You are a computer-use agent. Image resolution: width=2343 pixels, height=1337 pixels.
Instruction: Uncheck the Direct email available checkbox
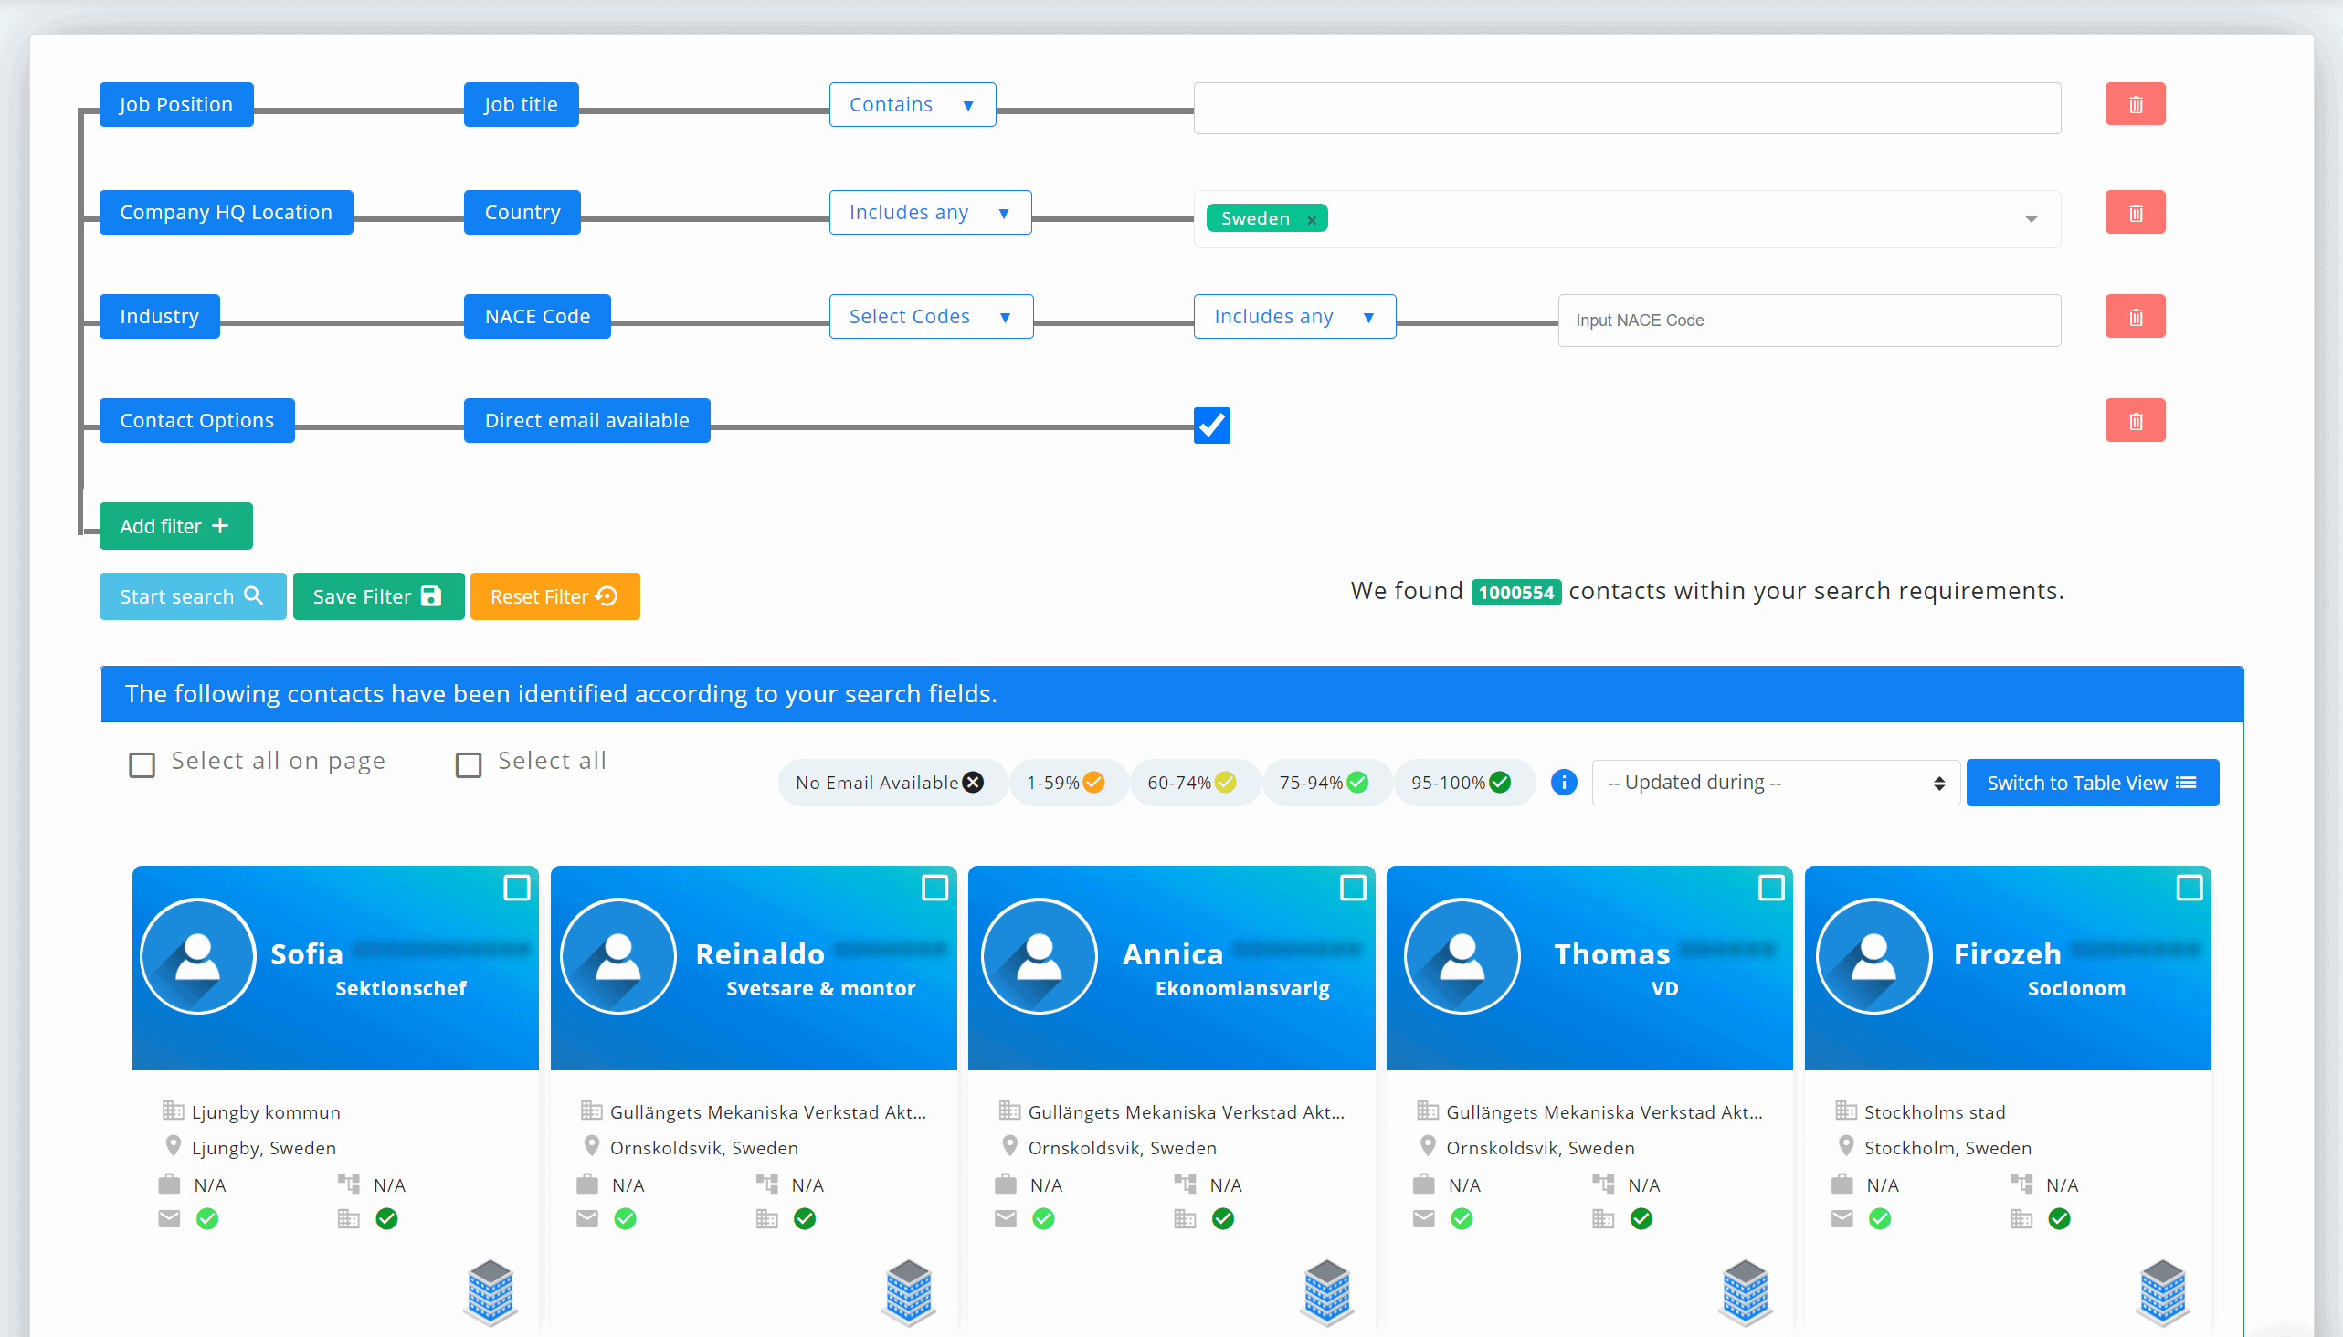click(1210, 426)
